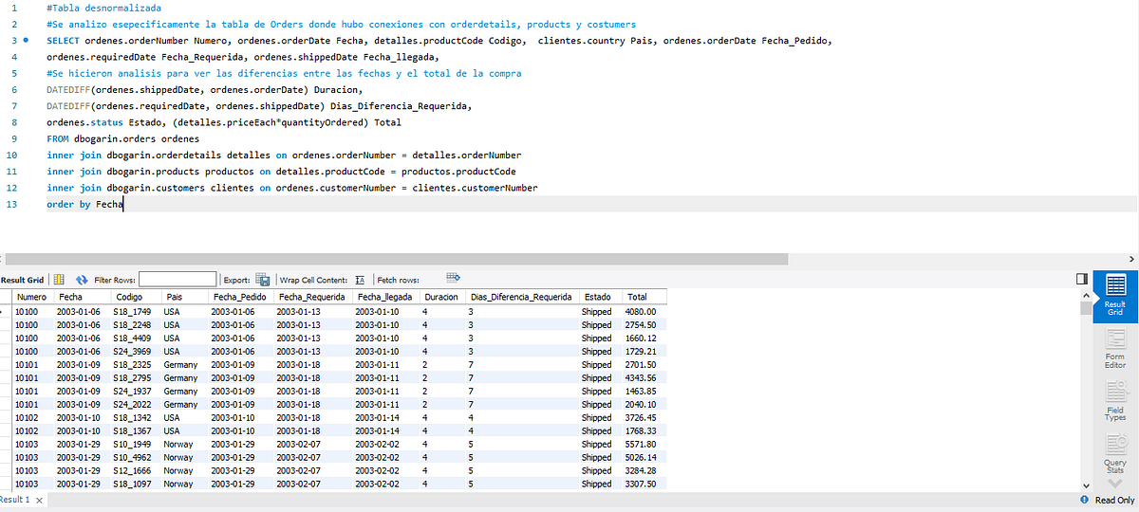Viewport: 1139px width, 512px height.
Task: Click the cell with code S24_1937
Action: click(136, 391)
